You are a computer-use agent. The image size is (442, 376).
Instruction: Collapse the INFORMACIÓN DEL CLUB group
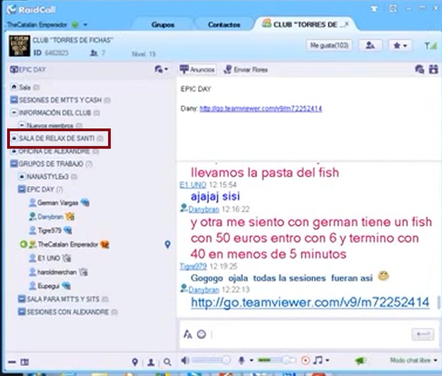coord(14,112)
